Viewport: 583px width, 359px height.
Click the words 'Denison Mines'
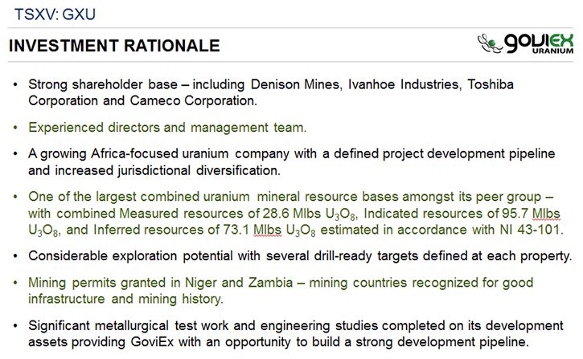point(295,84)
